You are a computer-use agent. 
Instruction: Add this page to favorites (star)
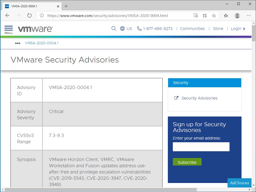coord(214,15)
